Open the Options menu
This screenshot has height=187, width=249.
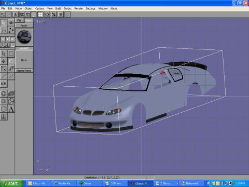click(40, 8)
